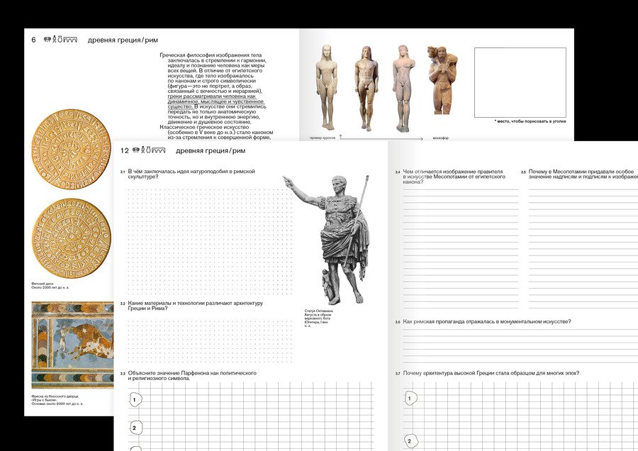Click paragraph start 'Греческая философия изображения тела'
The height and width of the screenshot is (451, 638).
(x=211, y=55)
